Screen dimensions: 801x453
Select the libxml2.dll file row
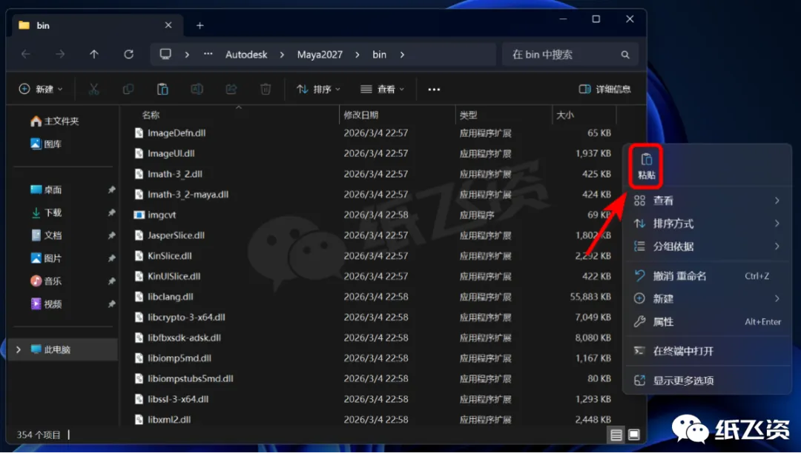point(374,420)
